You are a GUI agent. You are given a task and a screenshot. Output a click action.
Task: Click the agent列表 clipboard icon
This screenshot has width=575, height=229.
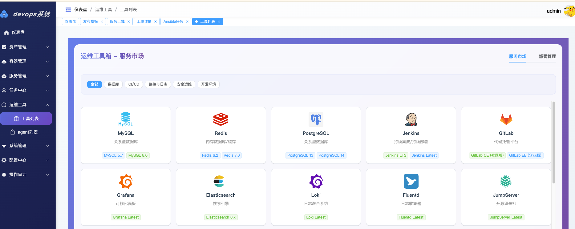point(13,132)
